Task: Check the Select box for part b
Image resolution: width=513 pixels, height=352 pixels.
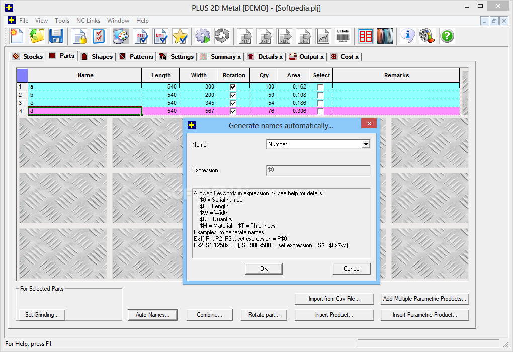Action: [321, 95]
